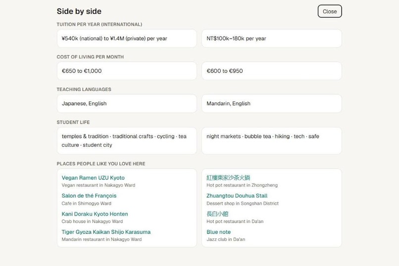The height and width of the screenshot is (266, 399).
Task: Click Mandarin restaurant in Nakagyo Ward text
Action: coord(101,239)
